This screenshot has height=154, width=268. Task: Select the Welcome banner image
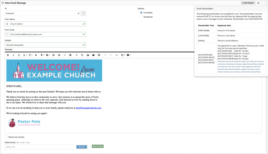[x=54, y=71]
